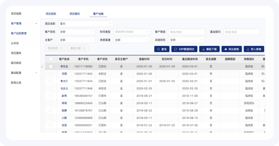Click the disabled 修改状态 button
Viewport: 279px width, 146px height.
click(x=55, y=48)
